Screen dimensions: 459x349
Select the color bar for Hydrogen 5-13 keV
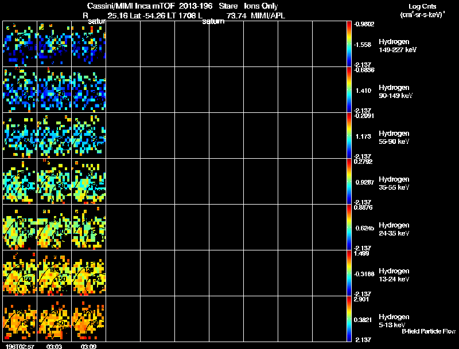349,319
